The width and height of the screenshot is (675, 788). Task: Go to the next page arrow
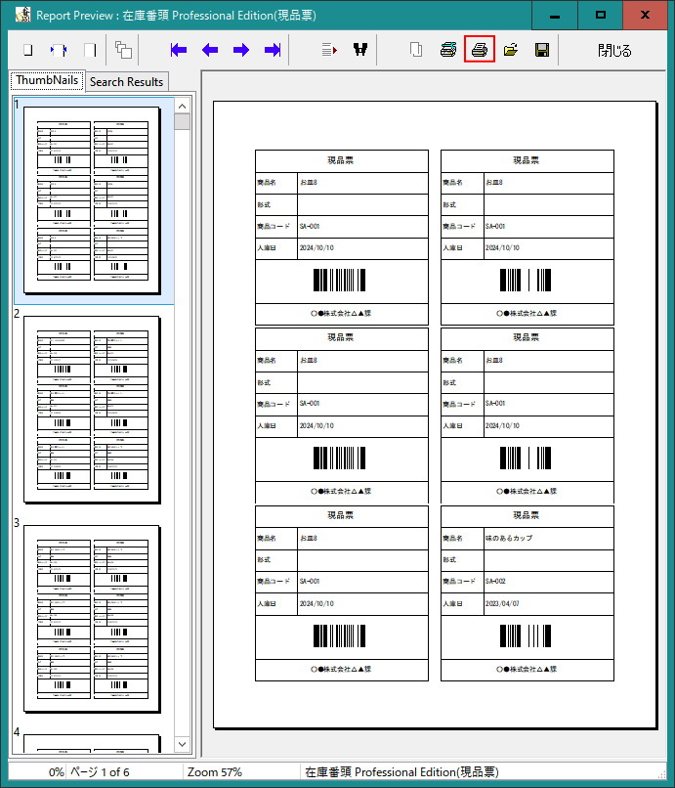coord(241,50)
